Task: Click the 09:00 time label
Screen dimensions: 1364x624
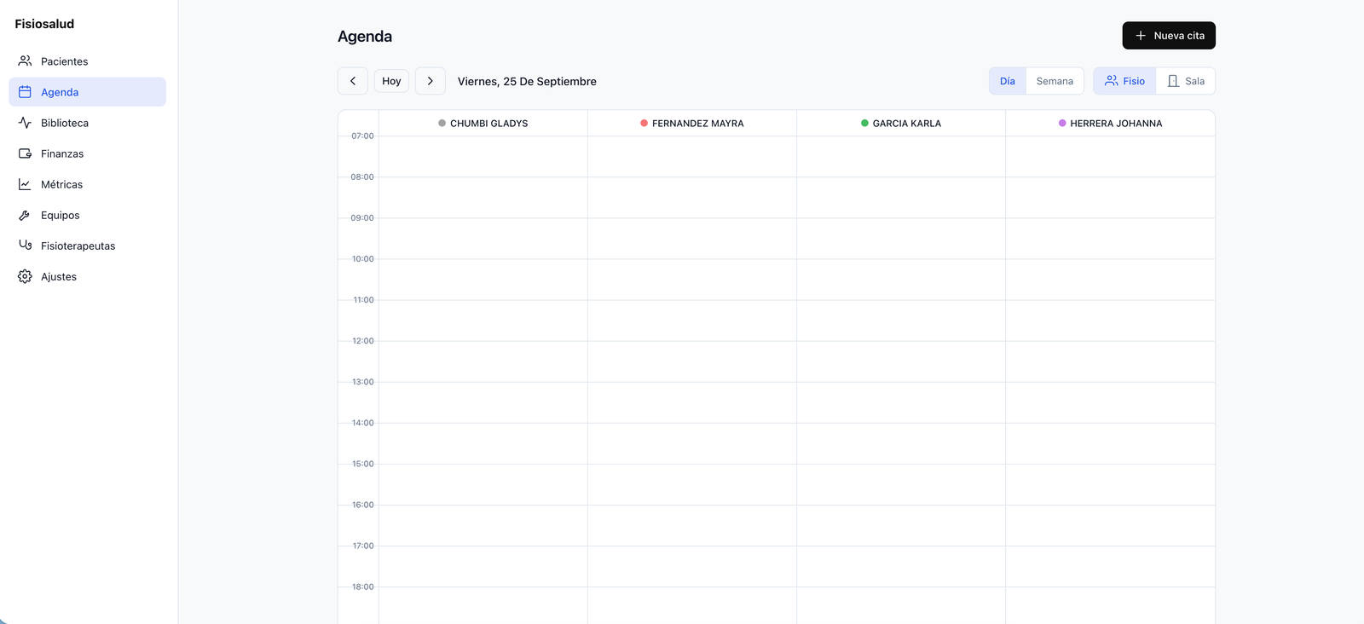Action: (x=362, y=218)
